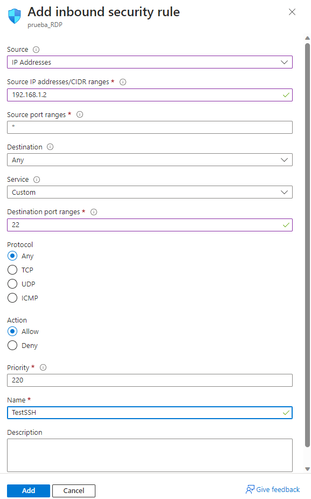The width and height of the screenshot is (311, 499).
Task: Click info icon next to Source port ranges
Action: [x=80, y=114]
